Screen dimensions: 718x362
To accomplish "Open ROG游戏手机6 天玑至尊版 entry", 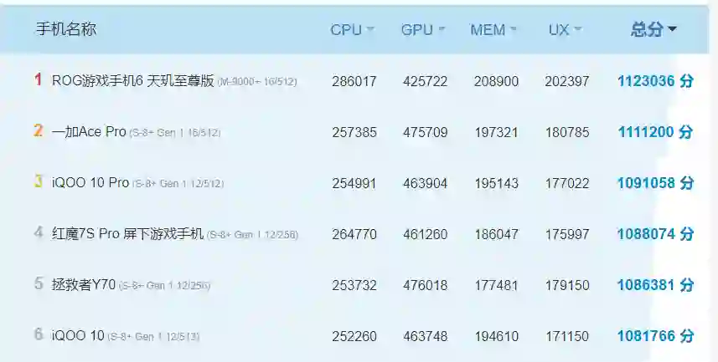I will click(x=133, y=81).
